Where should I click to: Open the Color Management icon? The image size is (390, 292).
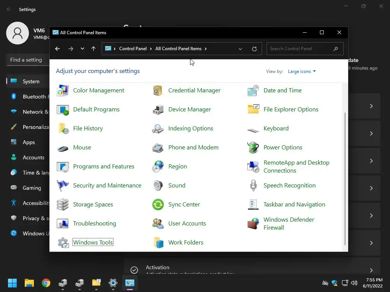point(63,90)
